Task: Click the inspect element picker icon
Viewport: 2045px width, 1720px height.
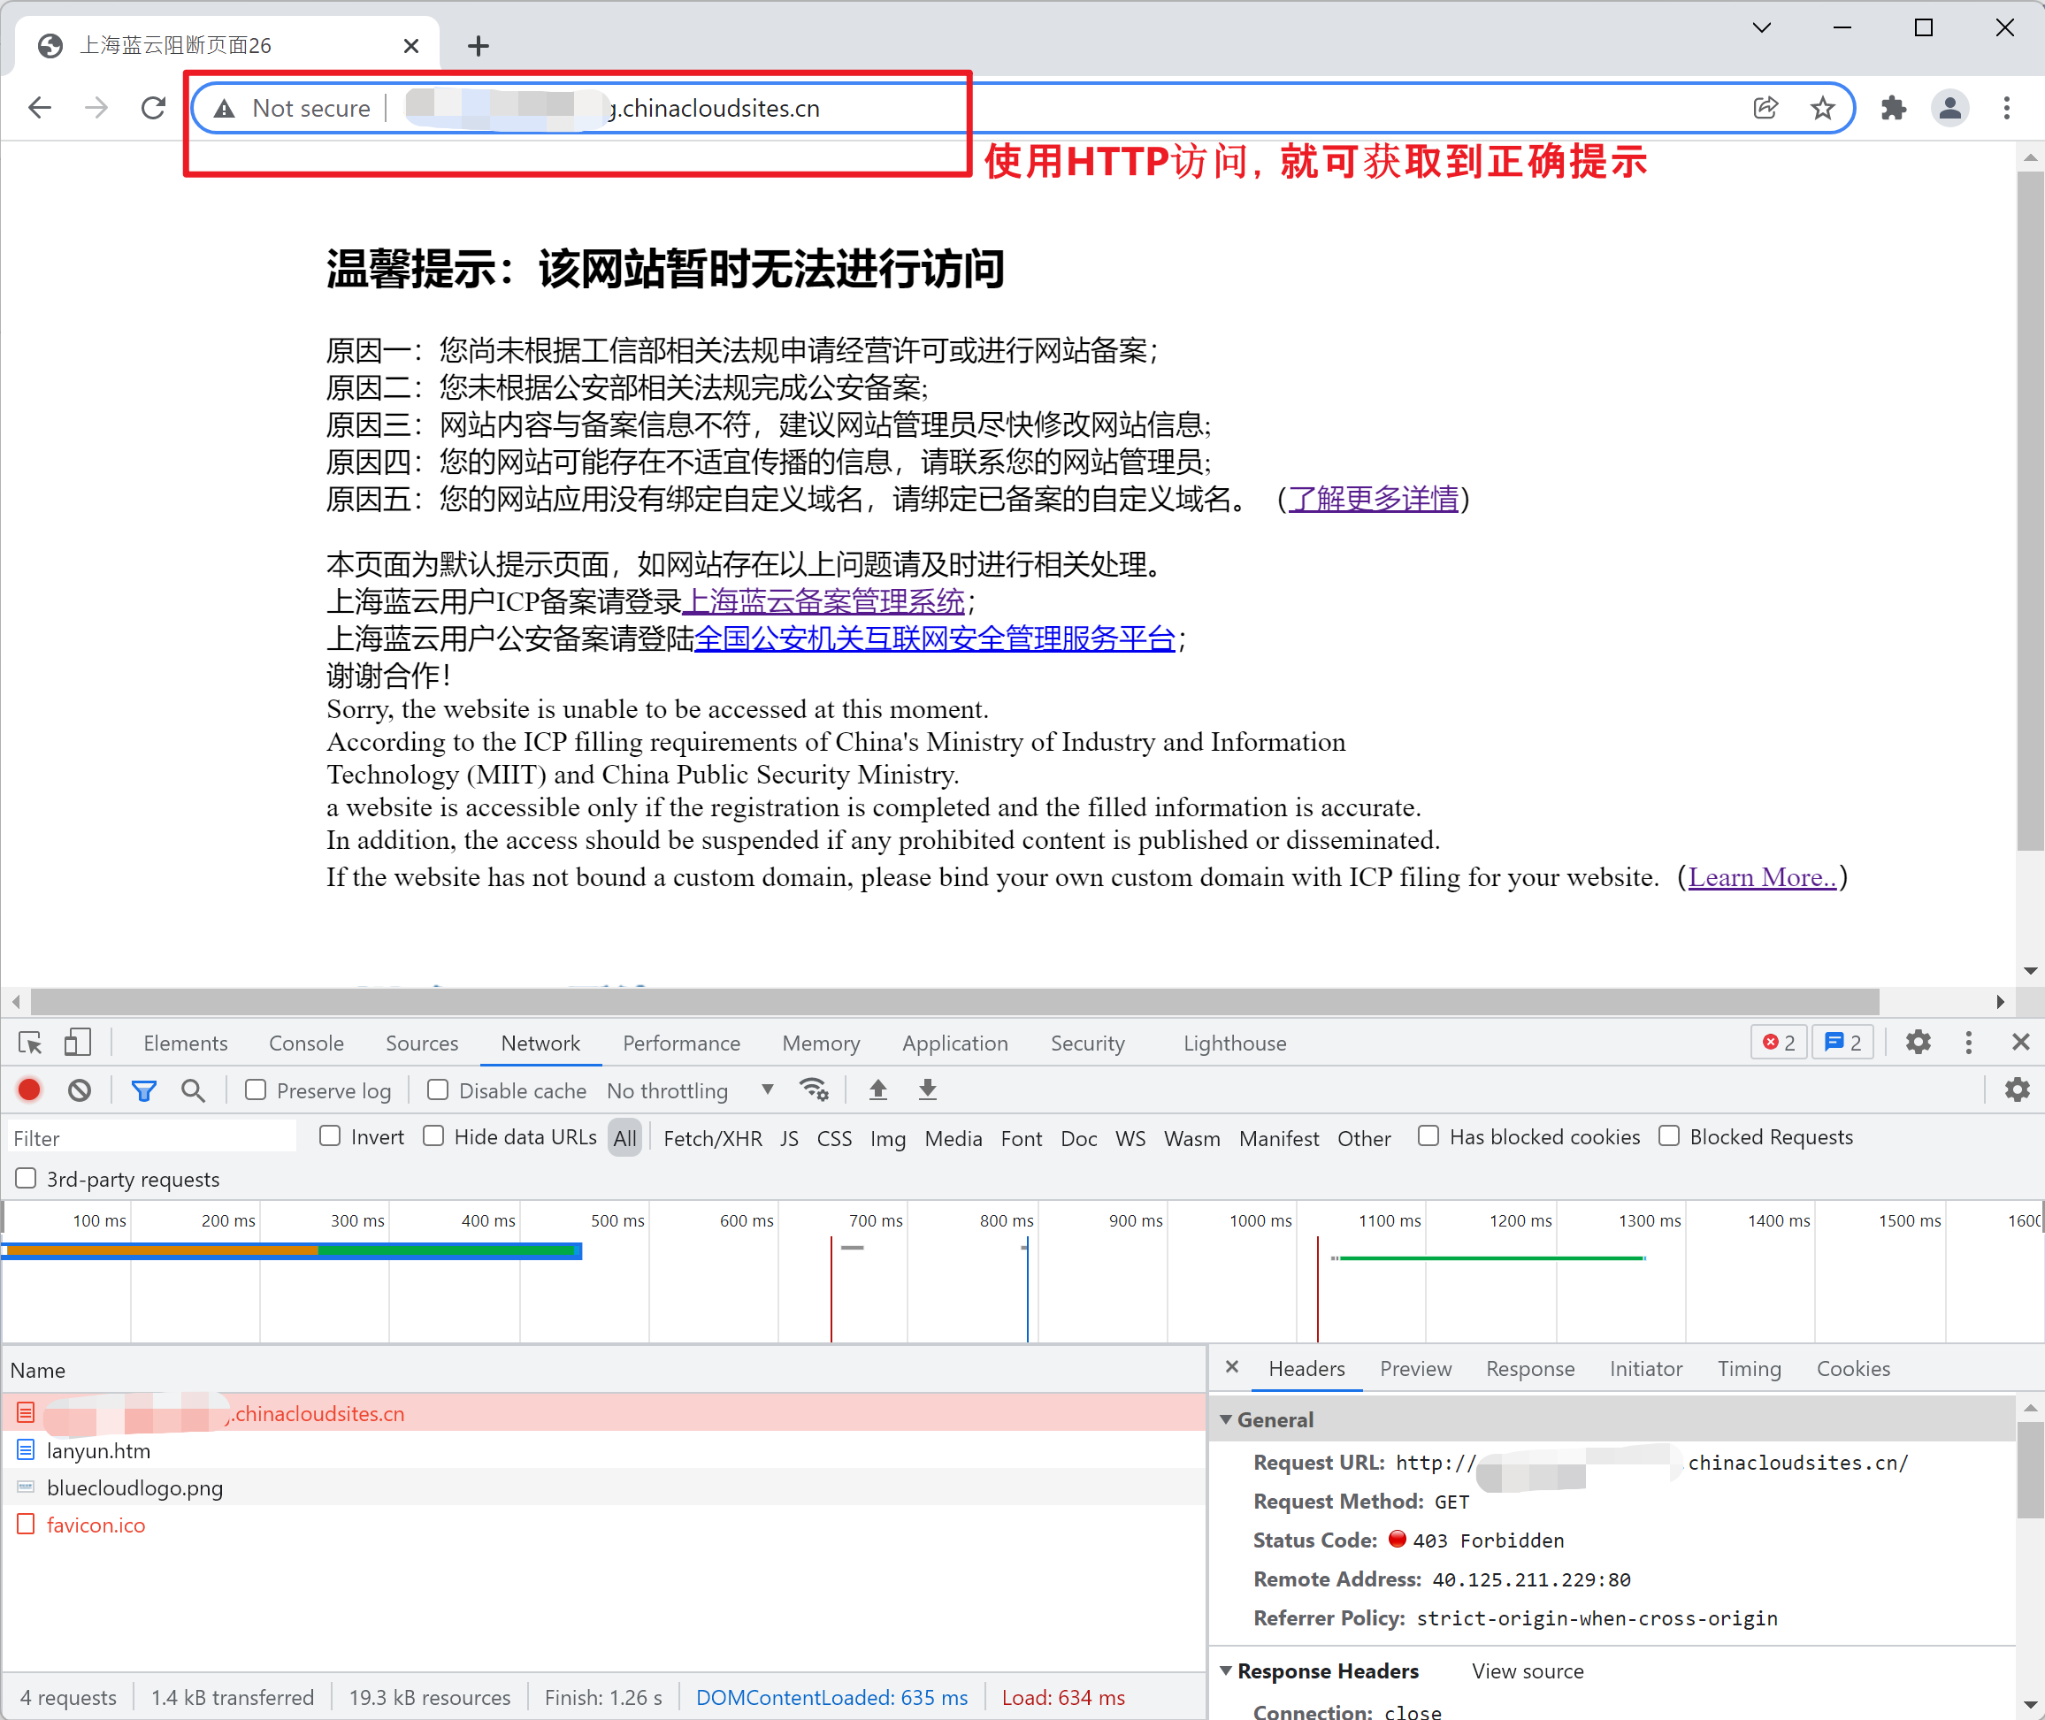Action: click(x=29, y=1043)
